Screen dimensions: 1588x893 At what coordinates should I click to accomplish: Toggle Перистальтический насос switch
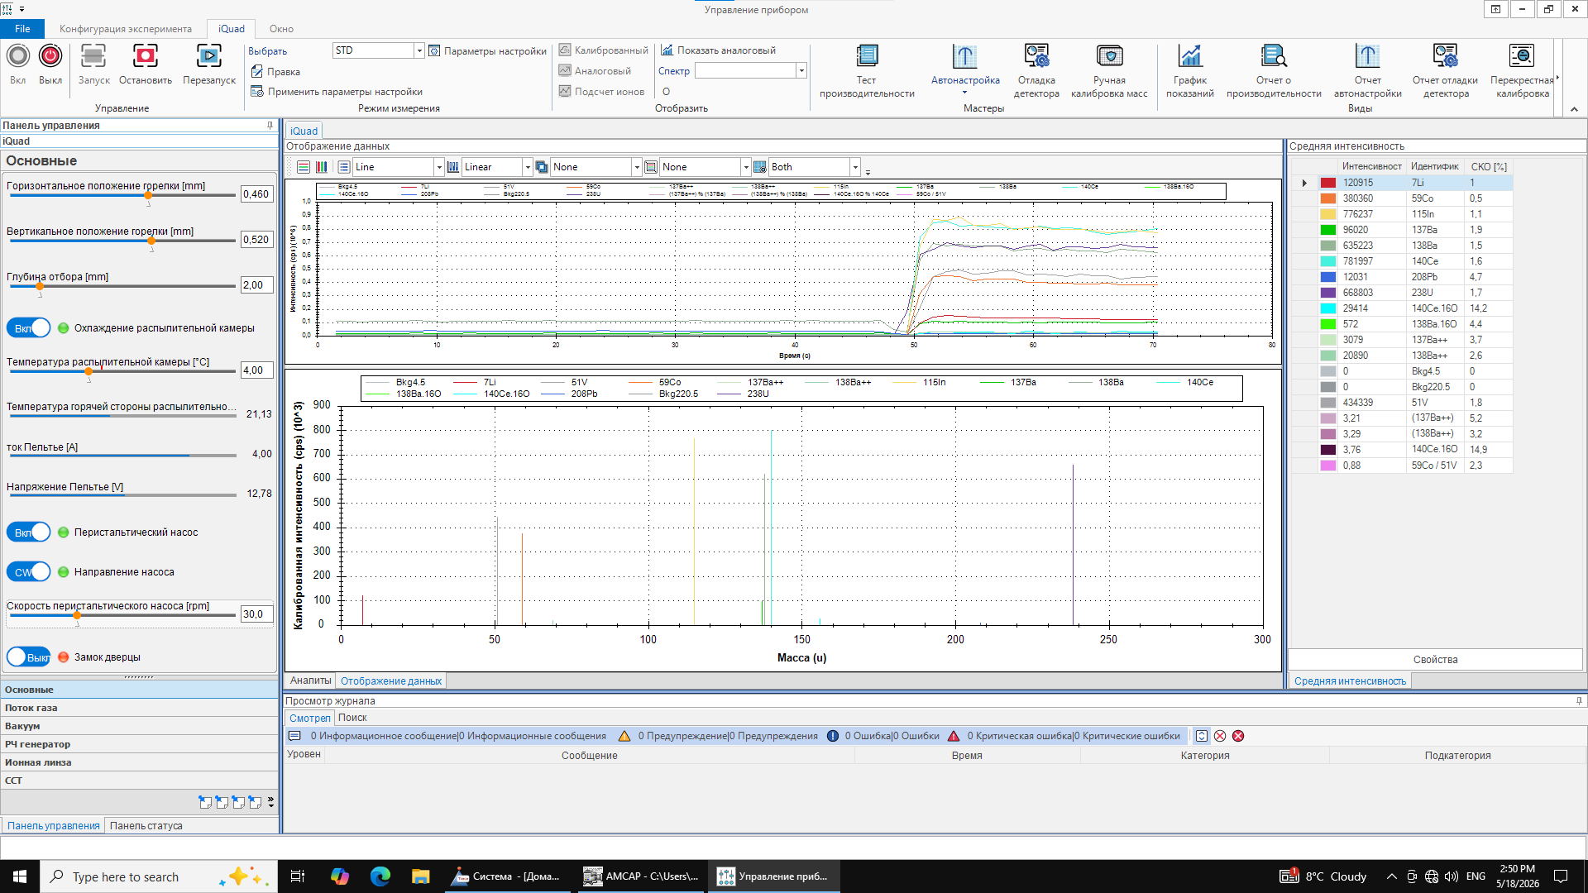pyautogui.click(x=29, y=532)
